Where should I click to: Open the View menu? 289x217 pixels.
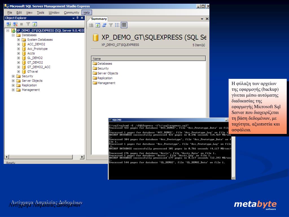[29, 12]
